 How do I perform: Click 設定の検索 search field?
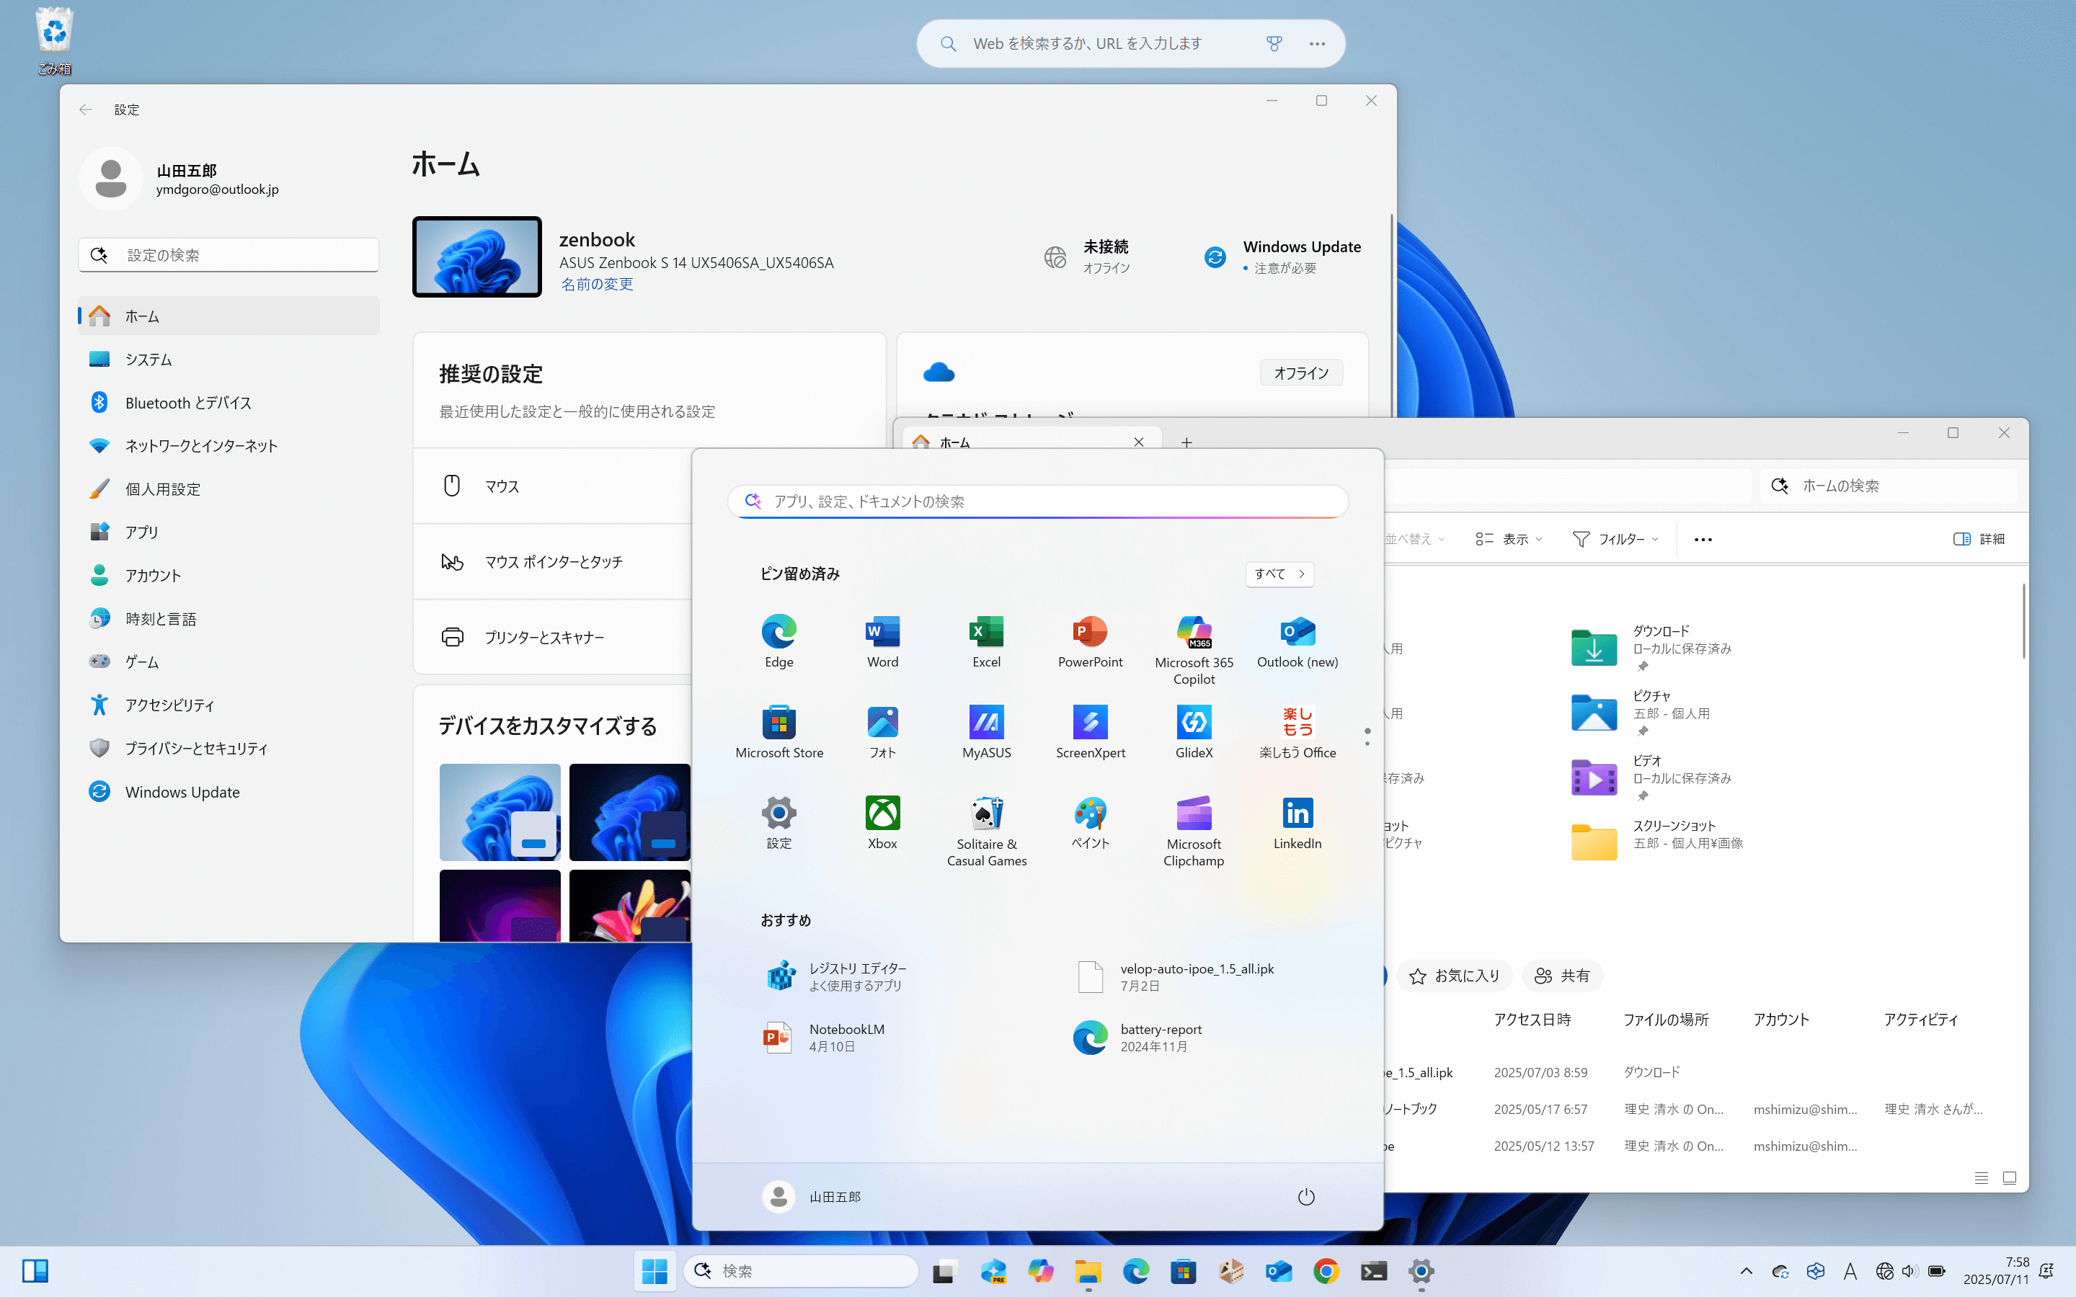click(x=229, y=255)
